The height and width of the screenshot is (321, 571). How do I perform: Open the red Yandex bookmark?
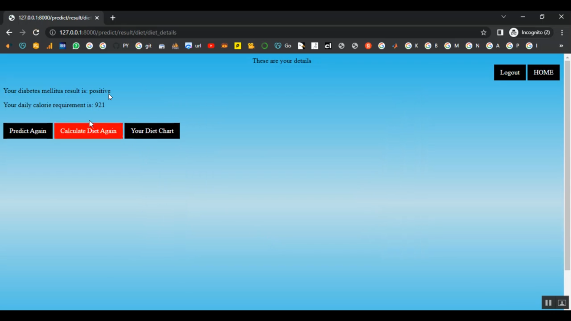tap(368, 46)
